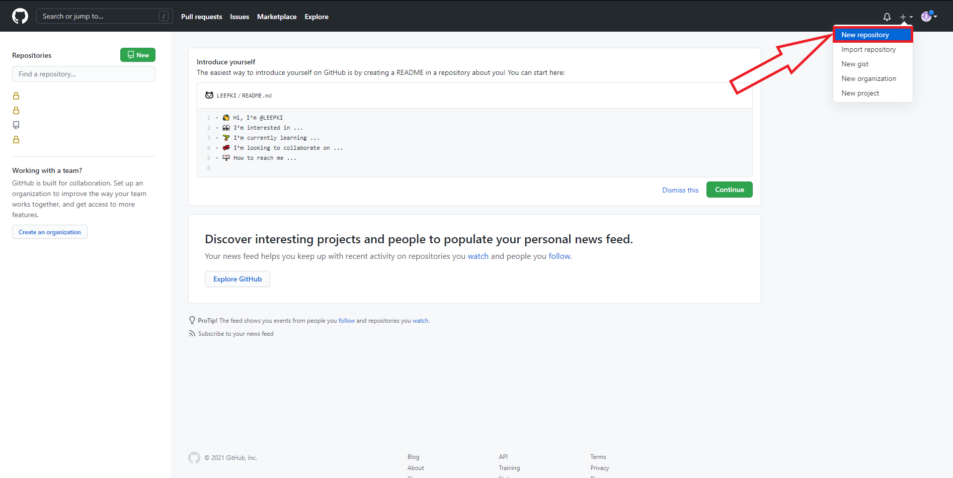Viewport: 953px width, 478px height.
Task: Click Create an organization button
Action: tap(50, 232)
